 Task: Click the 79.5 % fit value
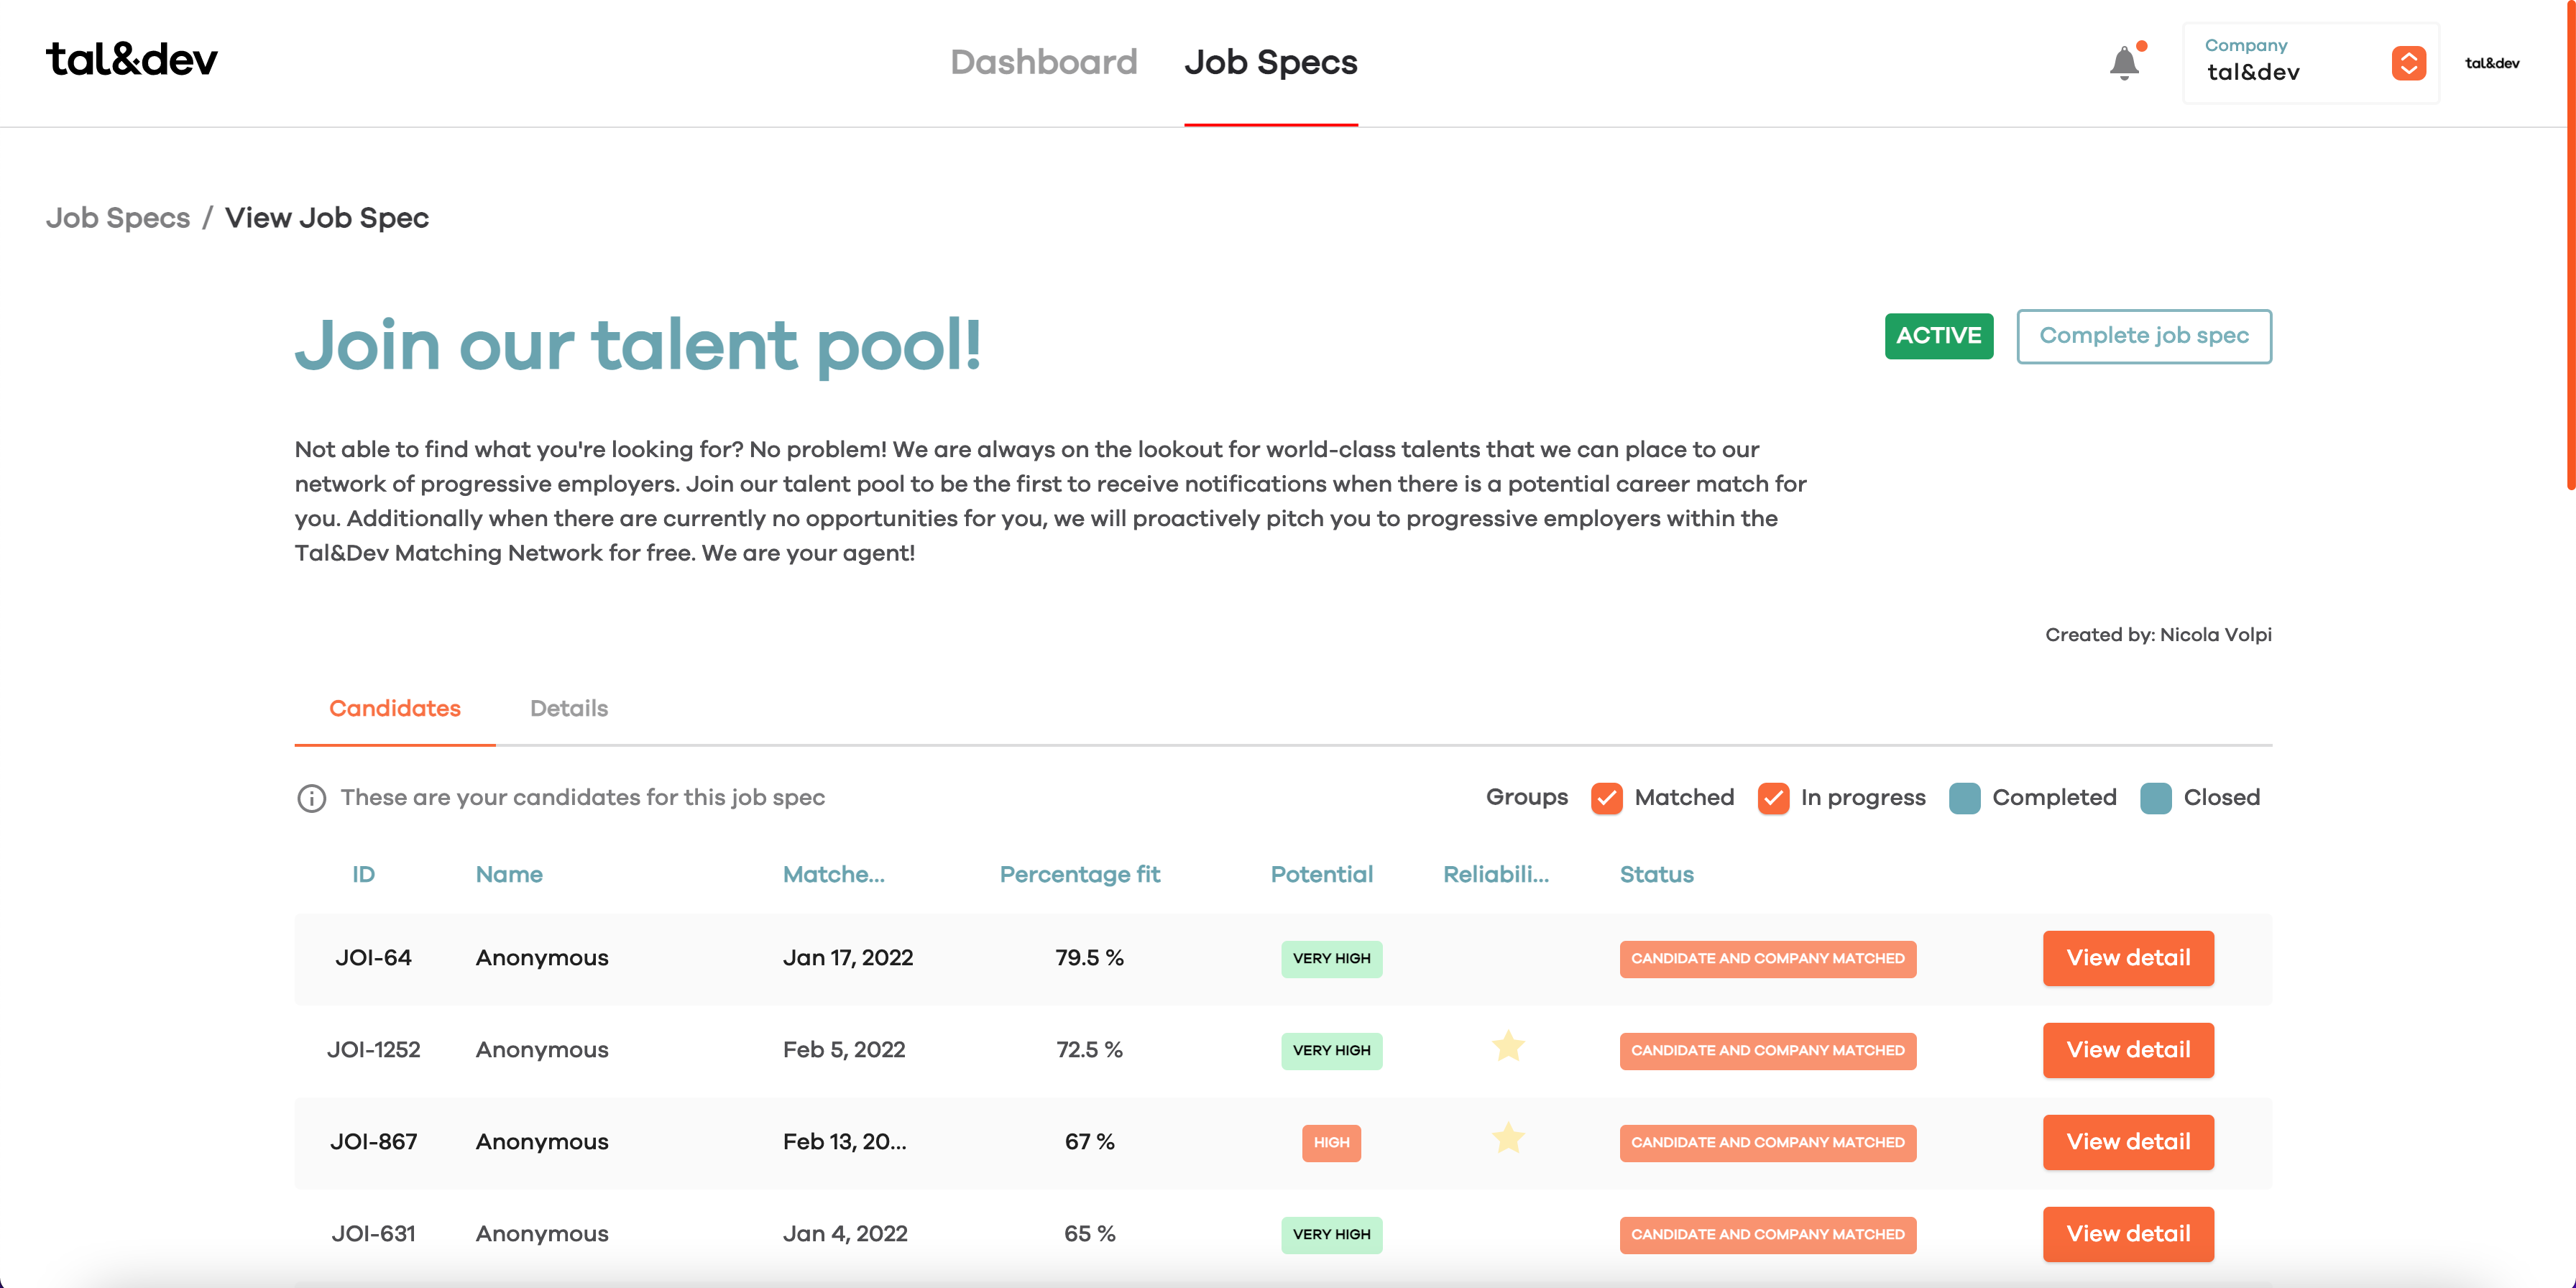click(1089, 958)
